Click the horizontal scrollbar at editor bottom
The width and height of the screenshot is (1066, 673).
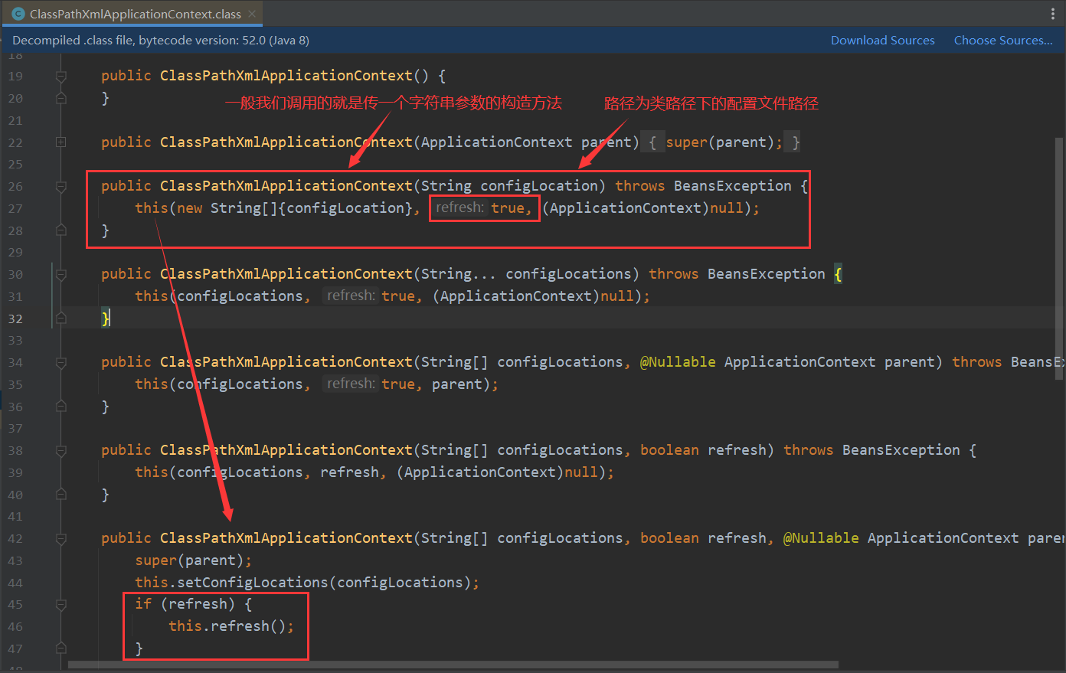point(453,665)
